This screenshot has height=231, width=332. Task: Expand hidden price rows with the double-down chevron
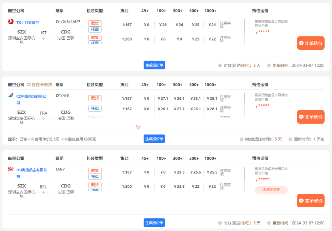pyautogui.click(x=138, y=127)
